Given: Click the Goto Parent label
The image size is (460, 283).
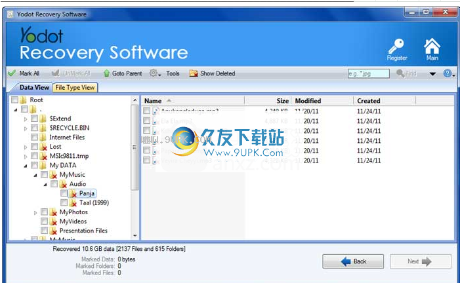Looking at the screenshot, I should point(127,73).
